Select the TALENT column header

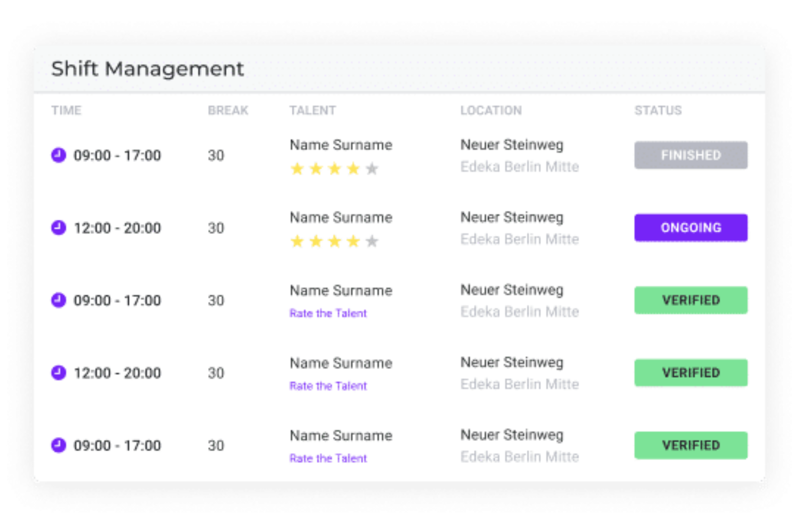312,110
